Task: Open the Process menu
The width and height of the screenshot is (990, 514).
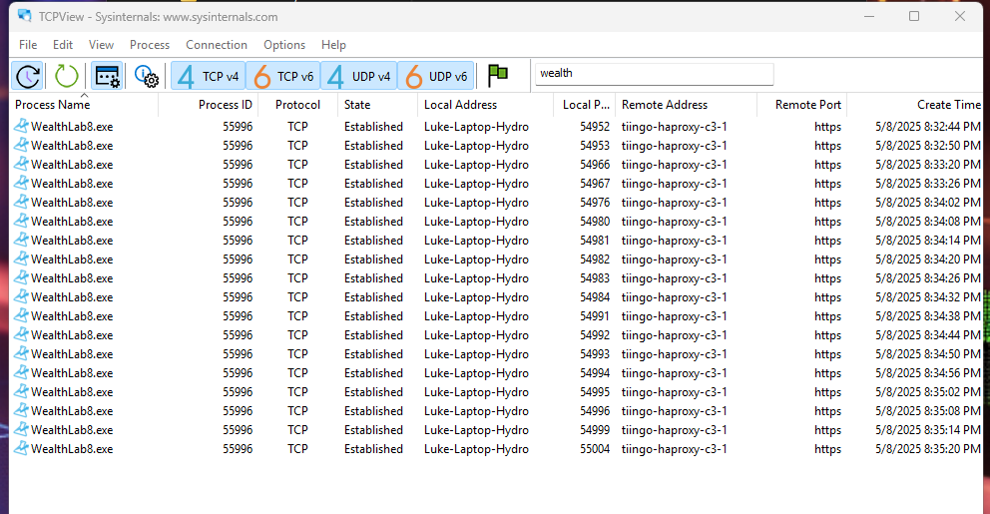Action: pos(150,45)
